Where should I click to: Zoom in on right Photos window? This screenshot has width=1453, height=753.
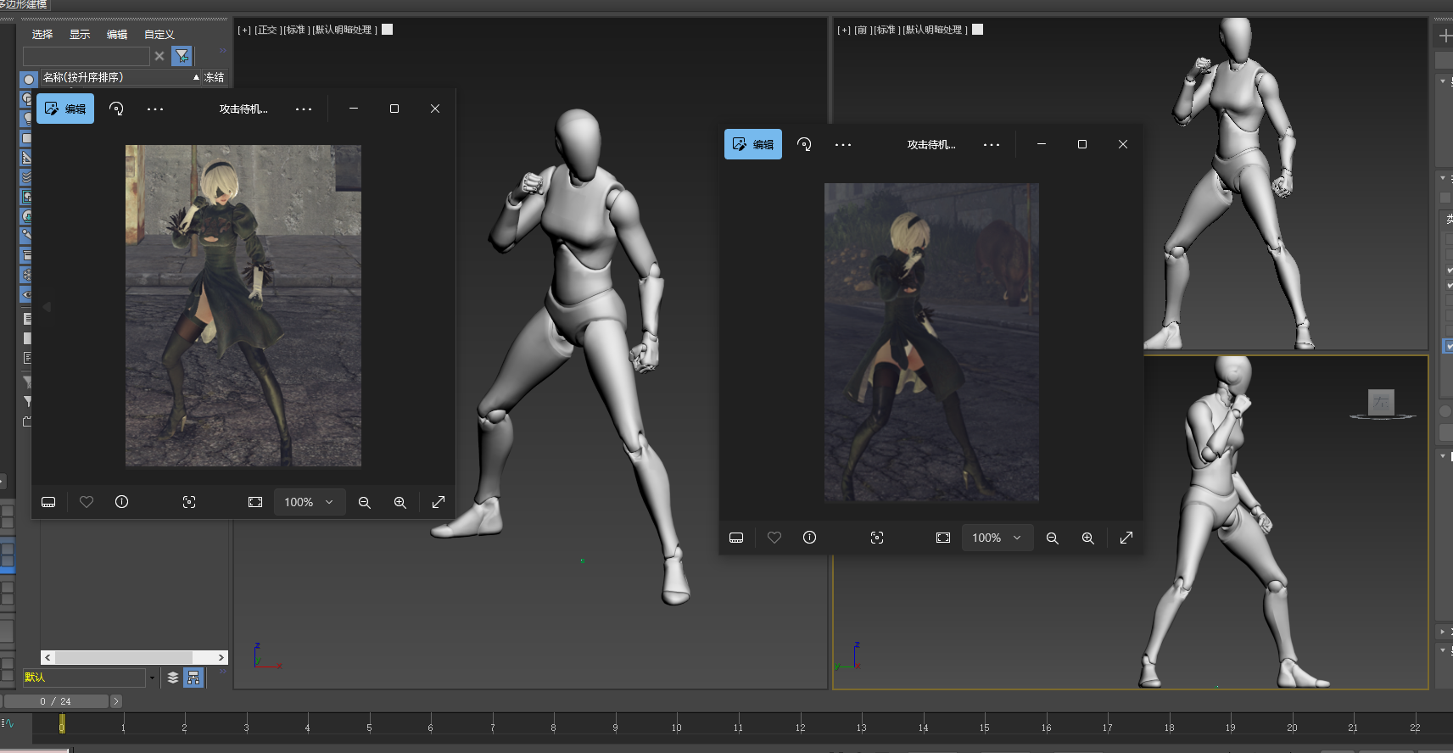[x=1088, y=538]
